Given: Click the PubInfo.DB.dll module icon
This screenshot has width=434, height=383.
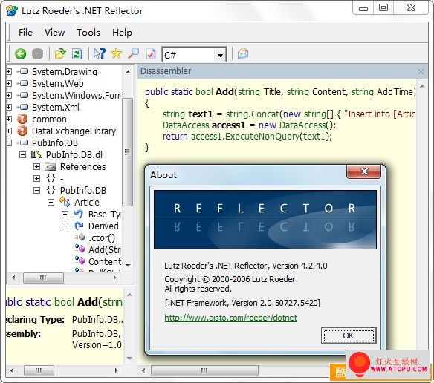Looking at the screenshot, I should pos(36,154).
